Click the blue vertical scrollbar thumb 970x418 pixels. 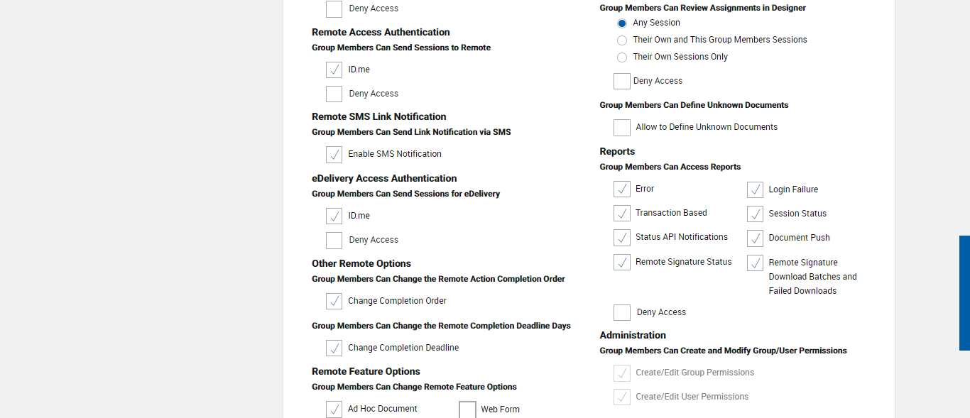point(964,293)
